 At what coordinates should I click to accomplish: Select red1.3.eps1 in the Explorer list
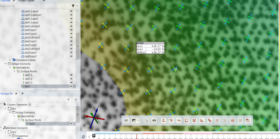tap(32, 19)
